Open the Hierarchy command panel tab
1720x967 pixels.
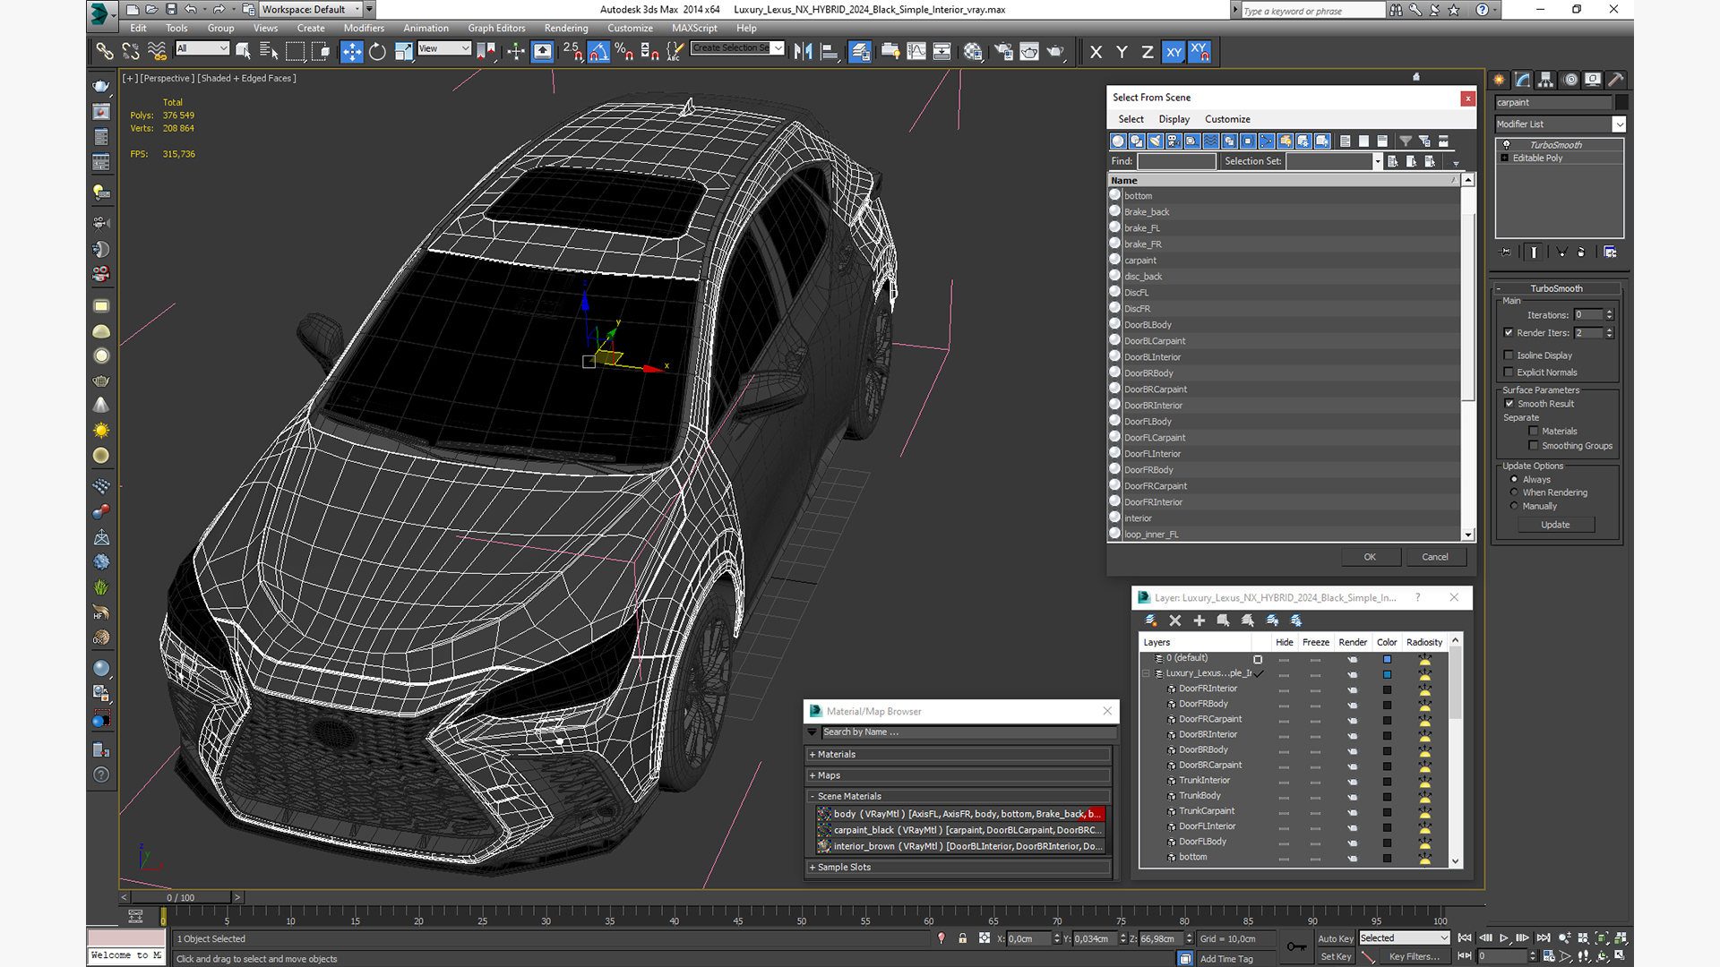point(1546,80)
